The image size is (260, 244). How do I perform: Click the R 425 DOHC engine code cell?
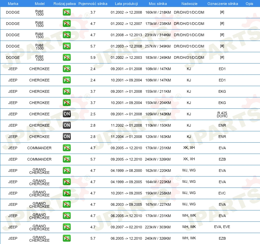(x=222, y=114)
